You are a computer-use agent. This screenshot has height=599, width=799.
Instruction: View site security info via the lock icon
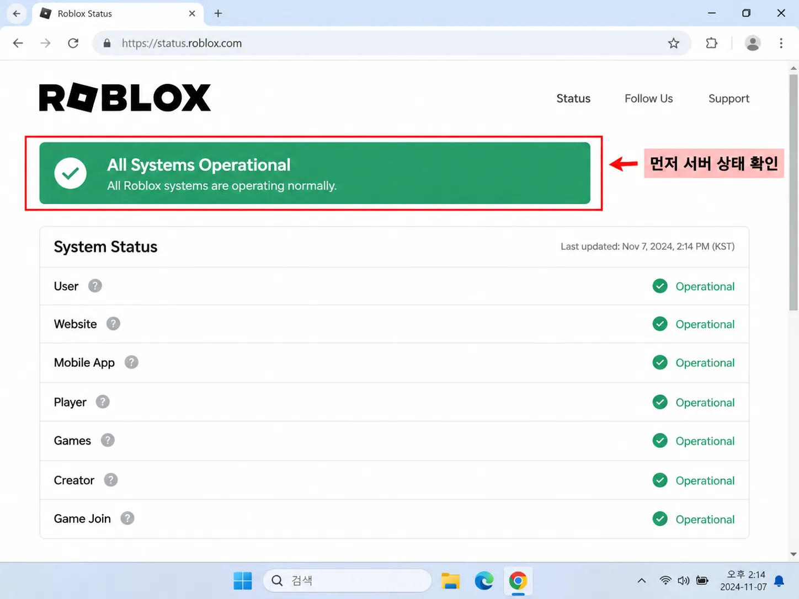click(107, 43)
